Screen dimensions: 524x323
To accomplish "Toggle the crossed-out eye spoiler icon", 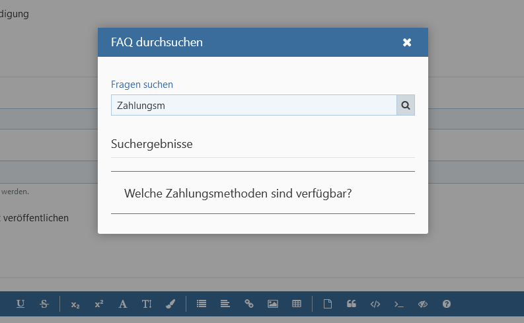I will [x=423, y=304].
